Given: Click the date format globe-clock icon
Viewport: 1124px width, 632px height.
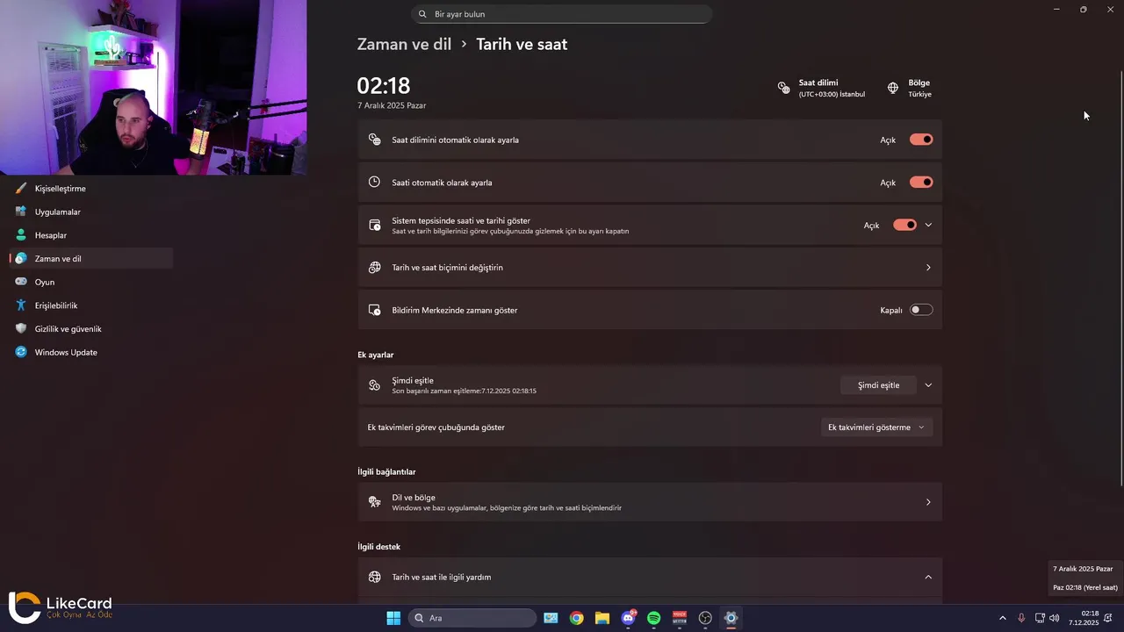Looking at the screenshot, I should click(x=375, y=268).
